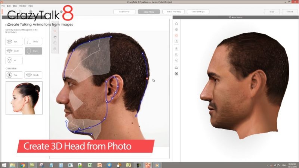
Task: Click the female side-profile reference thumbnail
Action: click(24, 98)
